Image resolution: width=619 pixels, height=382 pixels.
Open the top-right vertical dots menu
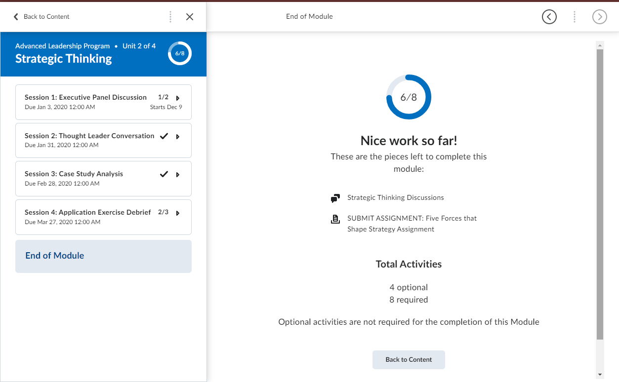click(x=574, y=17)
